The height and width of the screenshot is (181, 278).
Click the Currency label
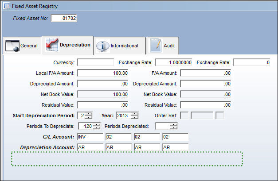pos(64,63)
